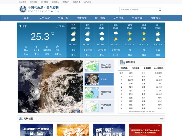Open the 气象预警 menu
Image resolution: width=182 pixels, height=136 pixels.
point(82,18)
